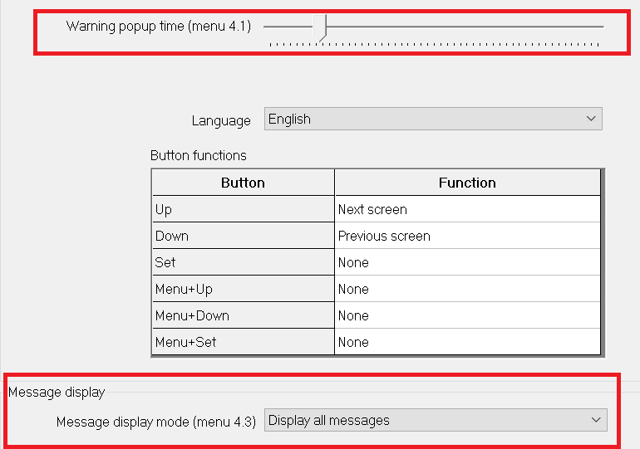Click the Warning popup time label

[158, 26]
